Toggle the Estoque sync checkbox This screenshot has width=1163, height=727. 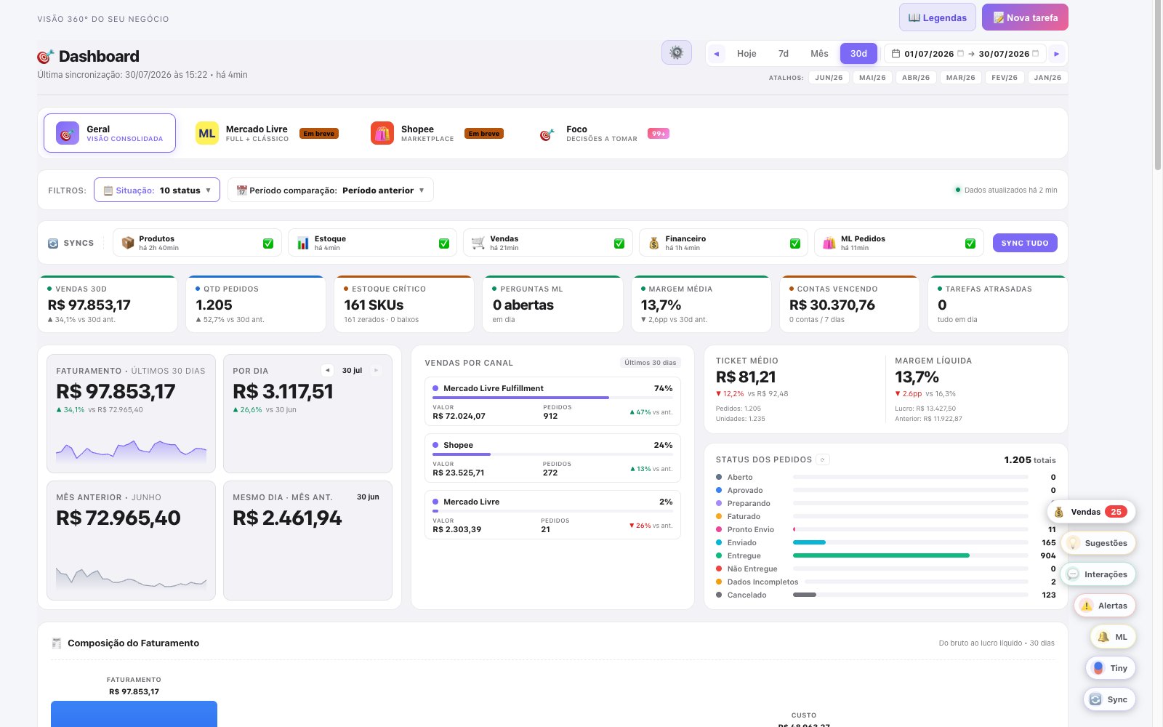444,244
